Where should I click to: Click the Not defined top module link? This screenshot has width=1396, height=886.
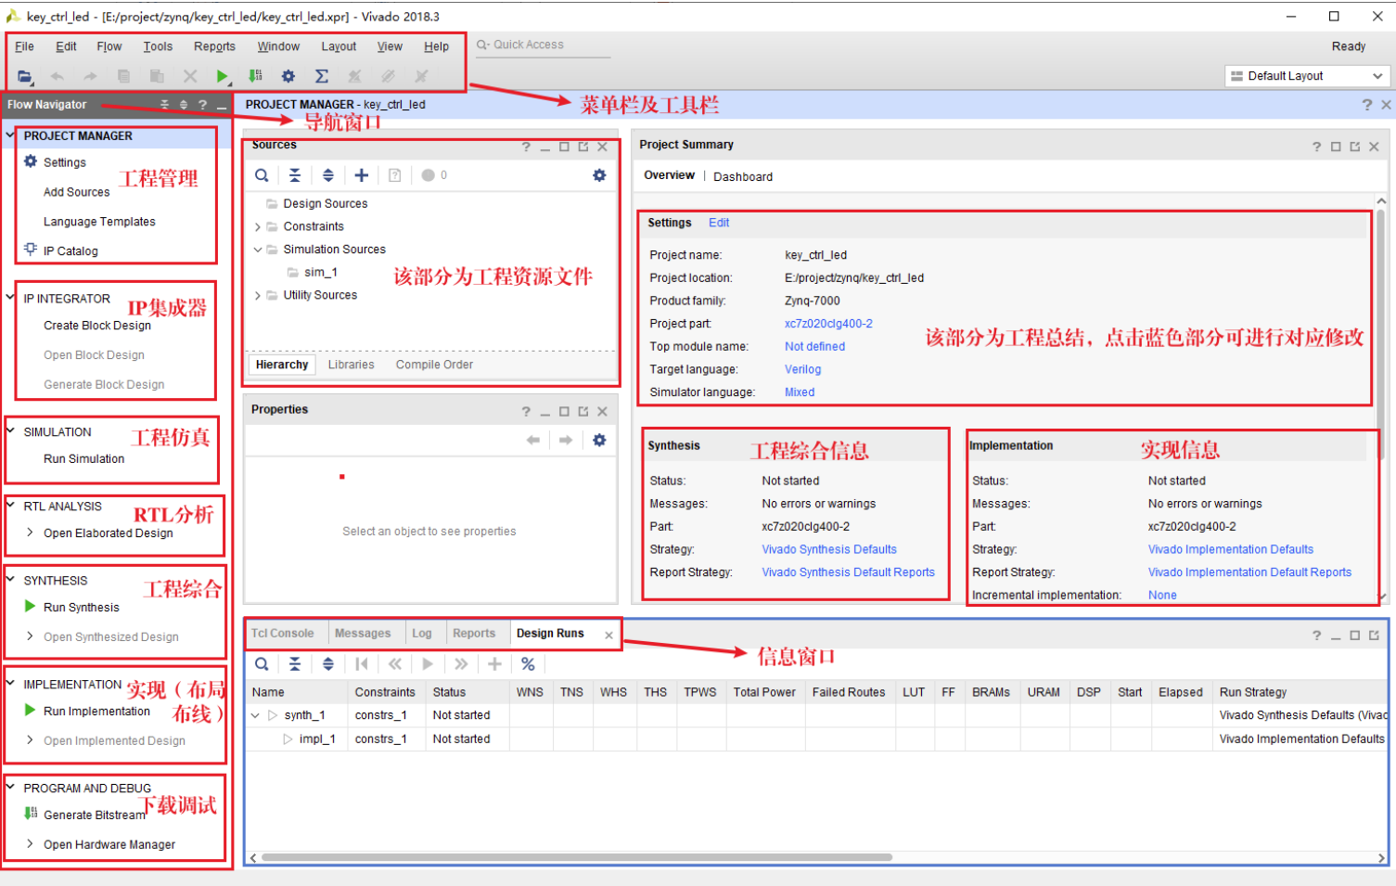pyautogui.click(x=814, y=346)
